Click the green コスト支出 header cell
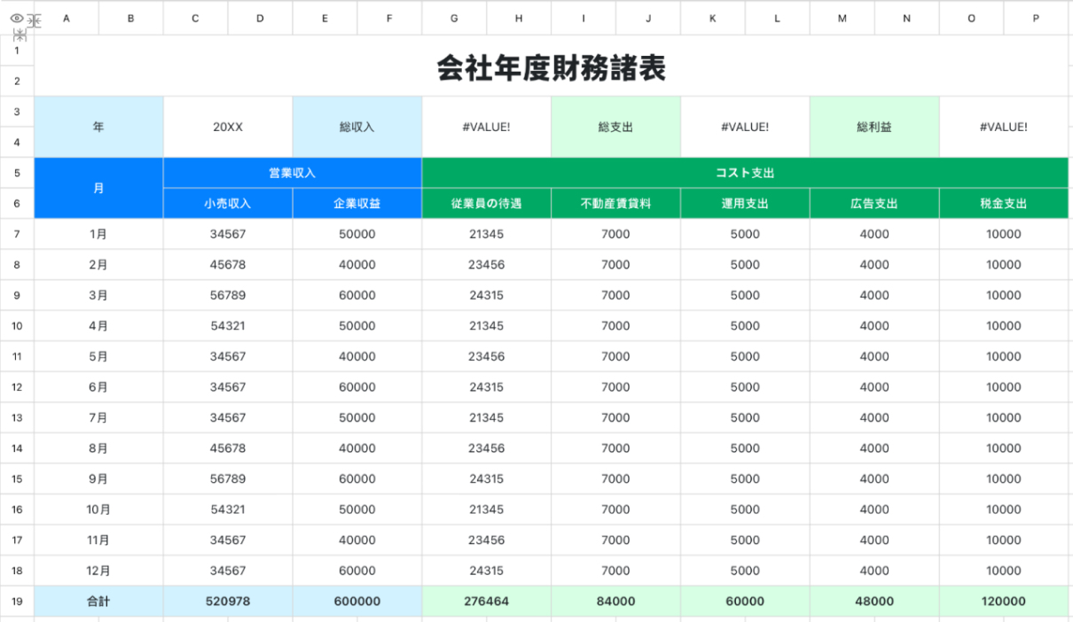 coord(746,173)
